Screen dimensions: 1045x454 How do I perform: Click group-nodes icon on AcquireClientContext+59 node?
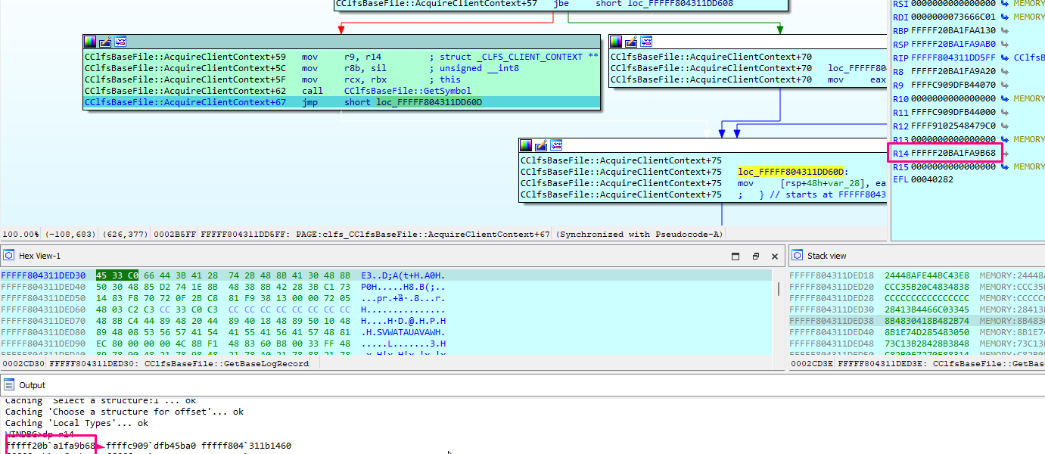pos(120,42)
